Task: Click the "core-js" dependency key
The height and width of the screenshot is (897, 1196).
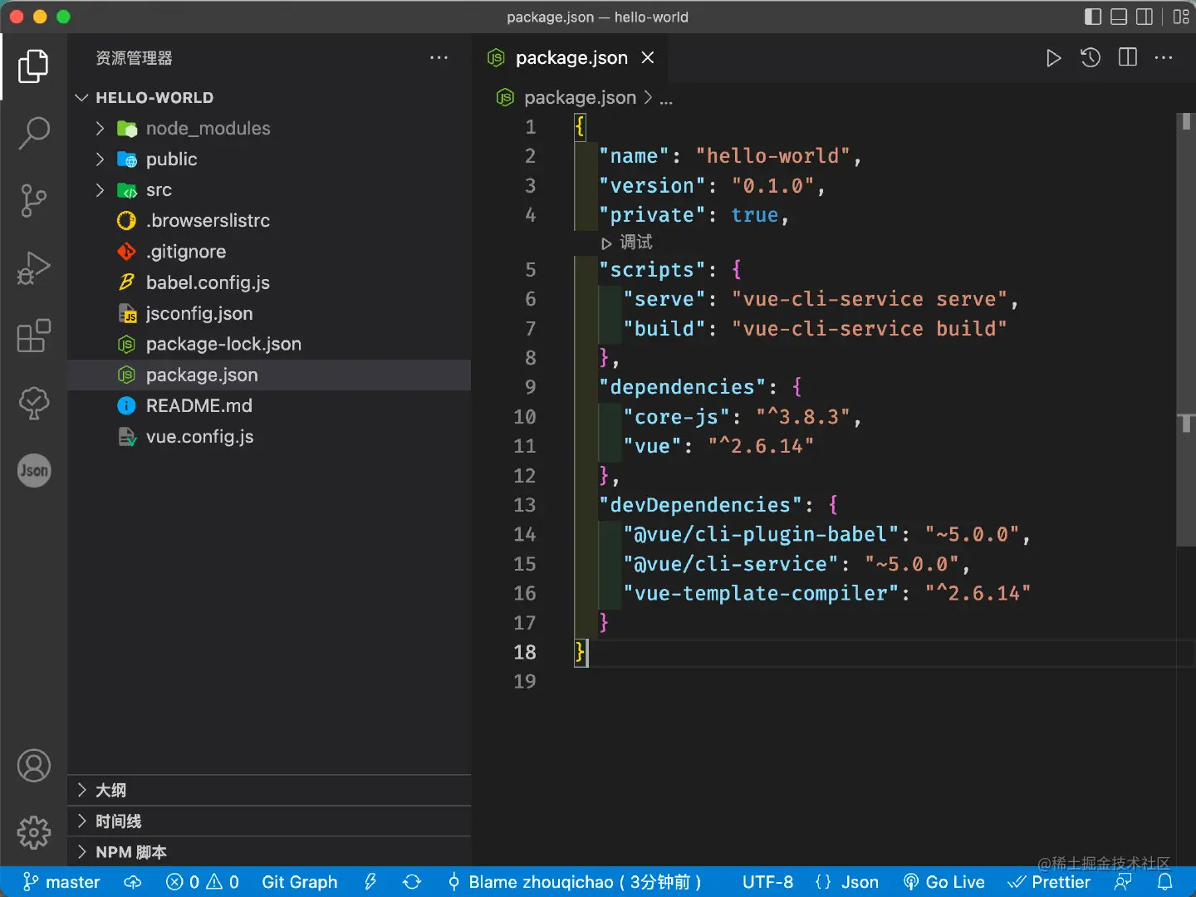Action: point(676,417)
